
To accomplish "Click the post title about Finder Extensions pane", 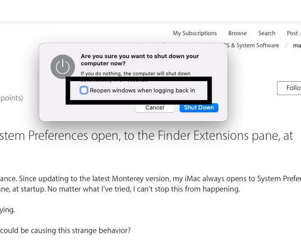I will click(x=147, y=135).
